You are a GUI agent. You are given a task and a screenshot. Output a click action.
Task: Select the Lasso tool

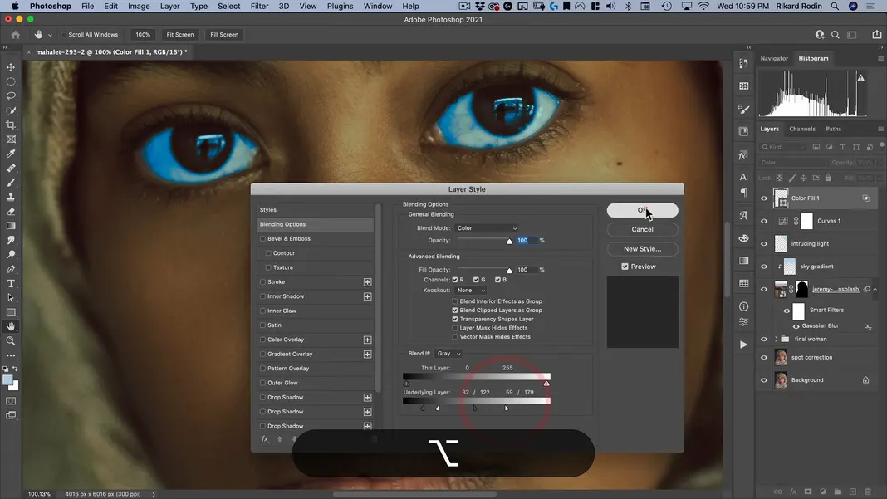pos(11,95)
